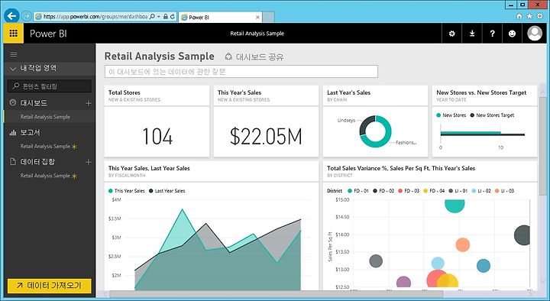
Task: Click the report bar chart icon beside 보고서
Action: coord(13,133)
